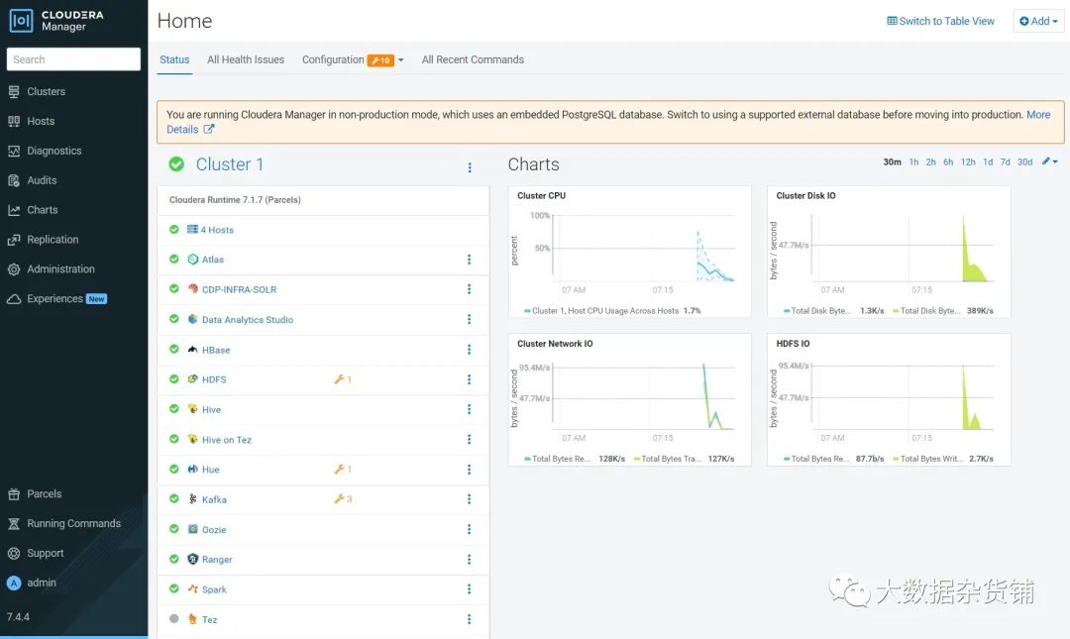The image size is (1070, 639).
Task: Click the Tez service icon
Action: point(192,619)
